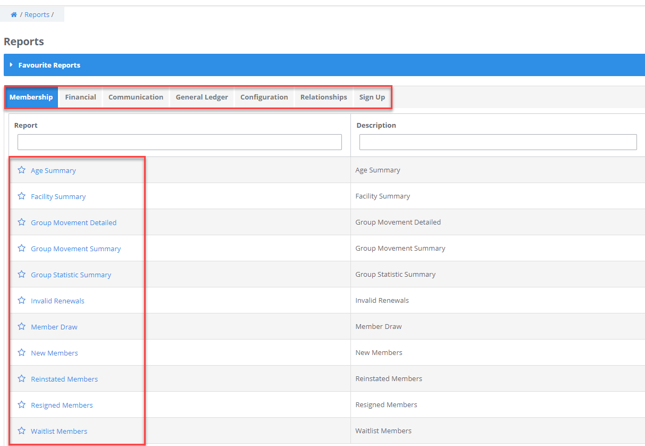The height and width of the screenshot is (446, 645).
Task: Click Invalid Renewals description cell
Action: click(x=498, y=301)
